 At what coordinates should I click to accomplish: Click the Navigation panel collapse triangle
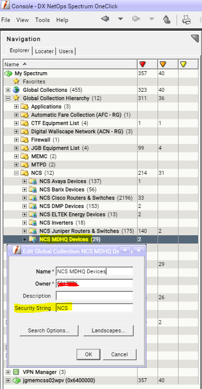[195, 39]
